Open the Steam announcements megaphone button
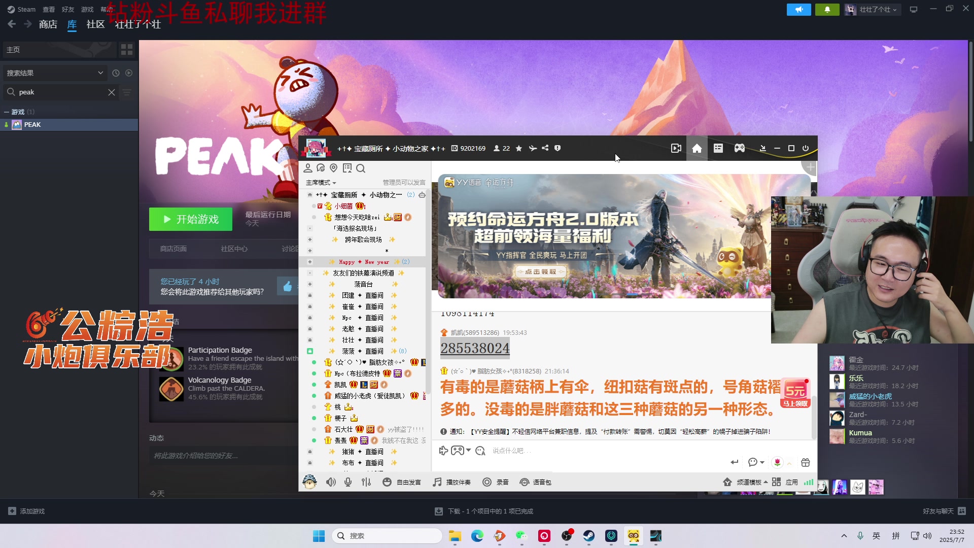 (x=799, y=10)
